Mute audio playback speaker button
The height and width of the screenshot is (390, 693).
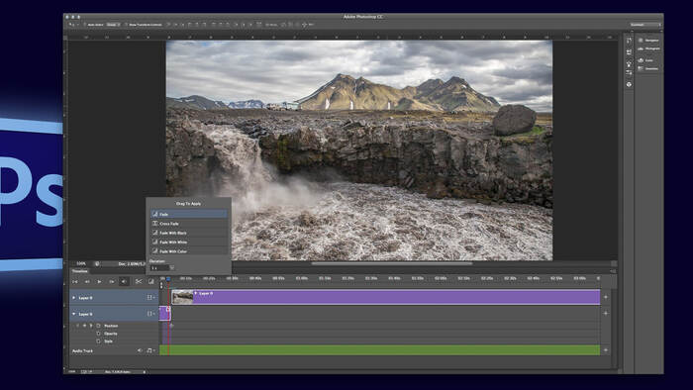(x=124, y=281)
